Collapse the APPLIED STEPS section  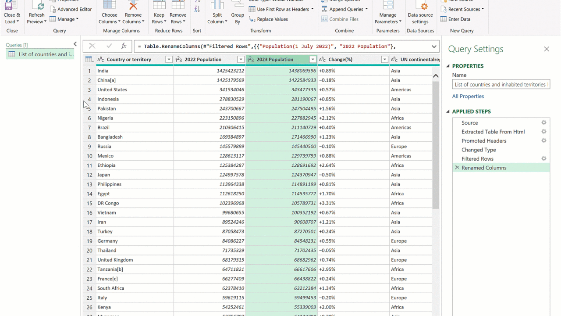(448, 112)
